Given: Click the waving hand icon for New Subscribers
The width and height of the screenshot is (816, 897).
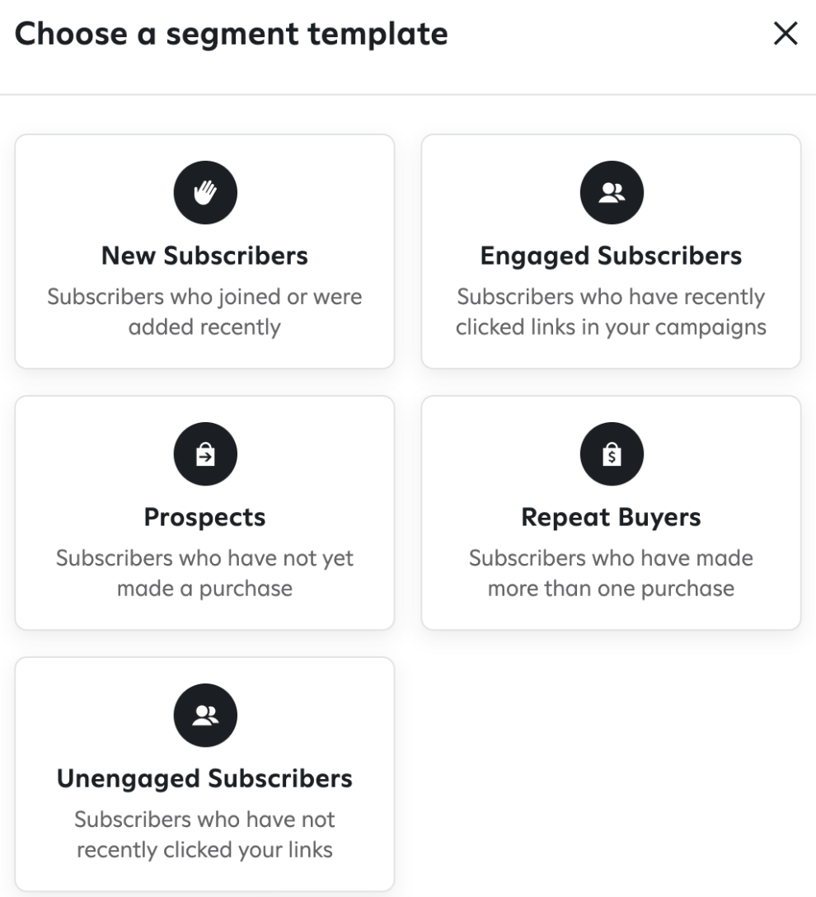Looking at the screenshot, I should click(205, 192).
